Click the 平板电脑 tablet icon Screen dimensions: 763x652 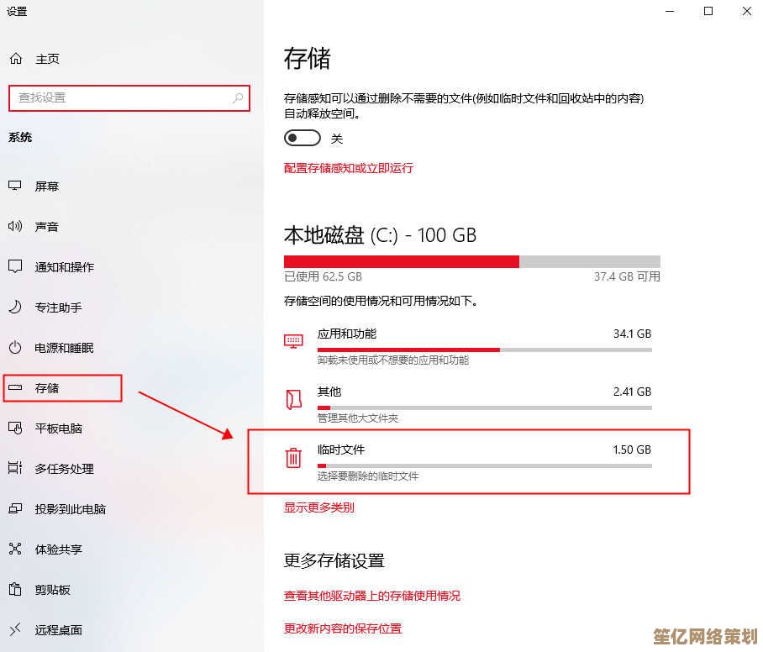coord(15,428)
